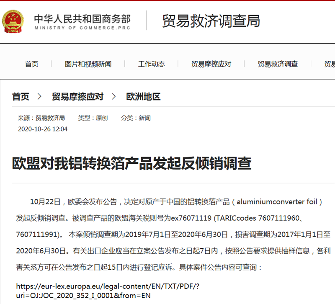Click 首页 in the breadcrumb trail
Screen dimensions: 335x304
20,97
